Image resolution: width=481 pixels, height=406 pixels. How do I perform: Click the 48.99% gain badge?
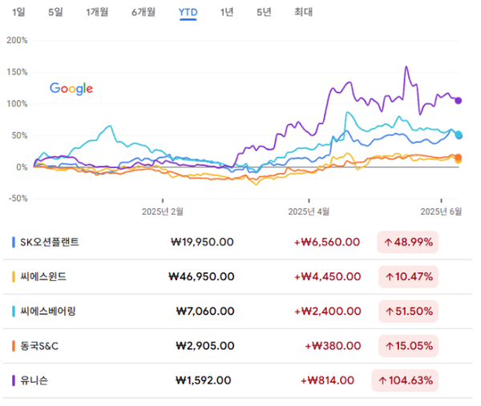pos(407,242)
